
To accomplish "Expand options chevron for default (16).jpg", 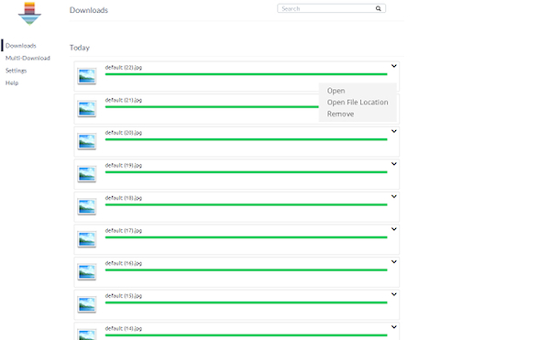I will 394,261.
